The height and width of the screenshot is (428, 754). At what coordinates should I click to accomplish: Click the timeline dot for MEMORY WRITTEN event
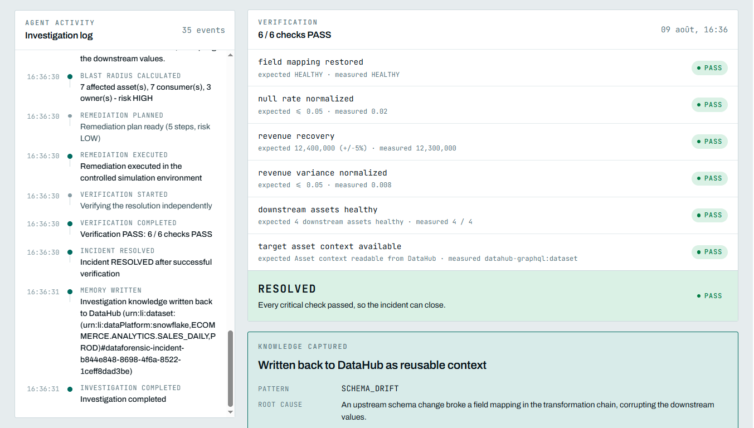(x=70, y=291)
